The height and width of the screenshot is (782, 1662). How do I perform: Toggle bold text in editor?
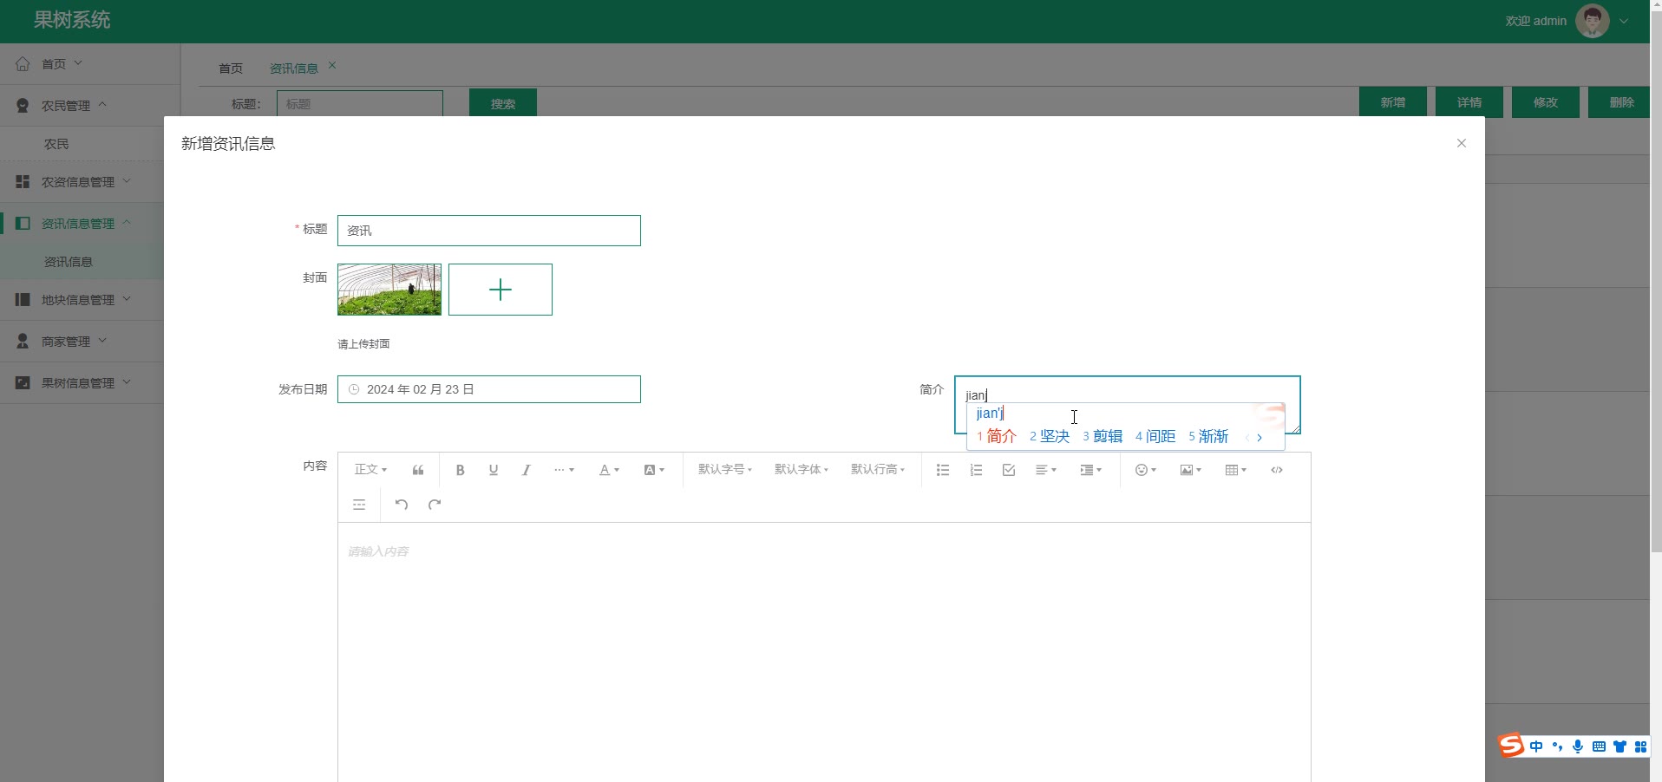(461, 470)
